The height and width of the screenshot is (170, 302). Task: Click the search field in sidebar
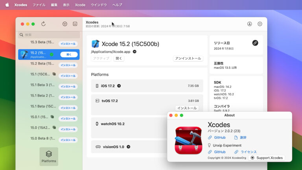[49, 35]
